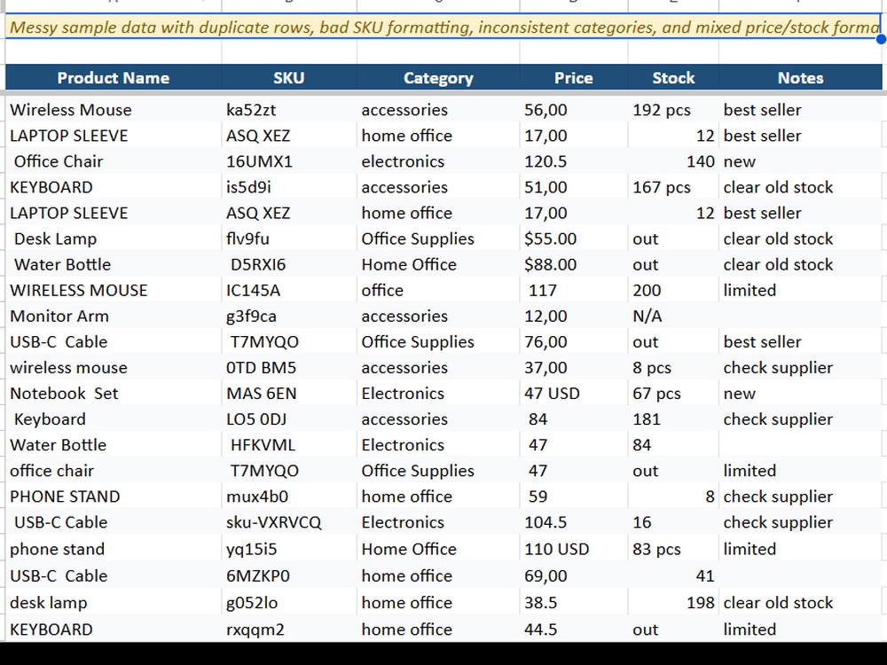Screen dimensions: 887x665
Task: Click stock cell '8 pcs'
Action: 673,368
